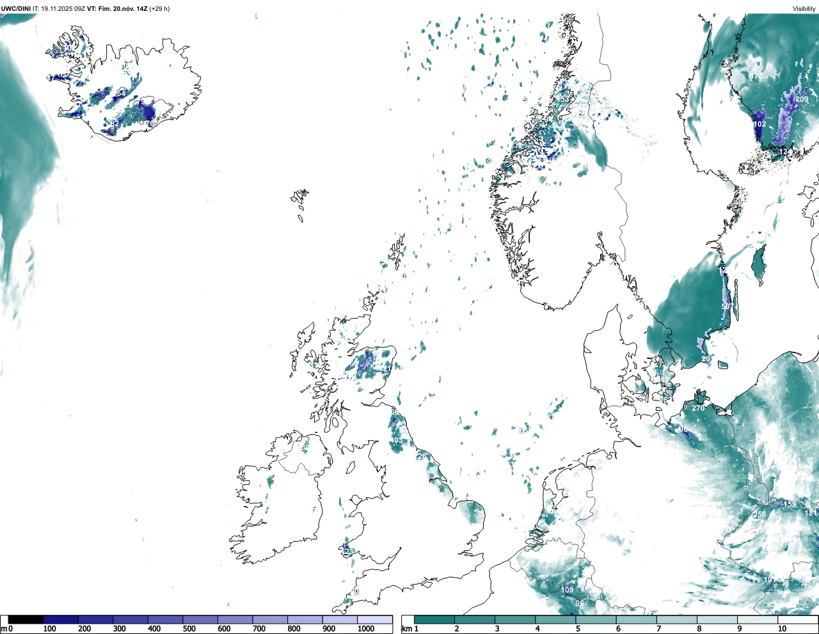The width and height of the screenshot is (819, 634).
Task: Select the "256" value on the map
Action: coord(759,514)
